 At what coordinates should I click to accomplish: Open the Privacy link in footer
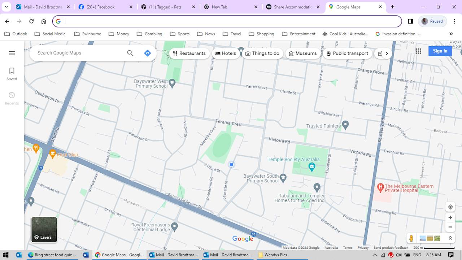(x=363, y=248)
